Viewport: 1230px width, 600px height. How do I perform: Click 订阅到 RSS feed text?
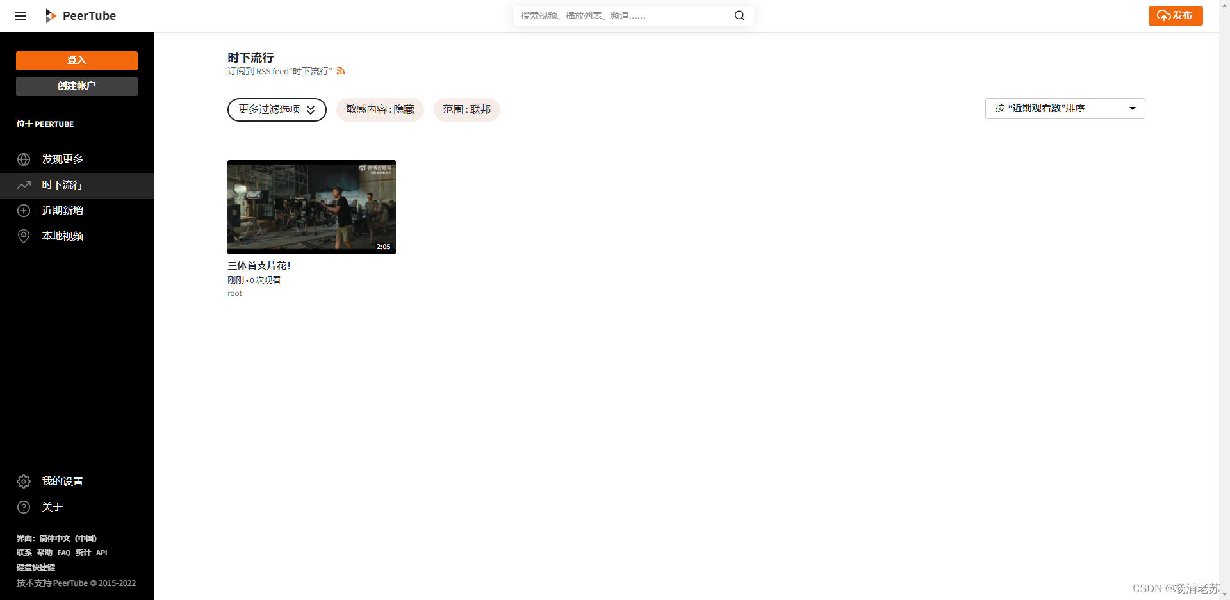coord(280,71)
